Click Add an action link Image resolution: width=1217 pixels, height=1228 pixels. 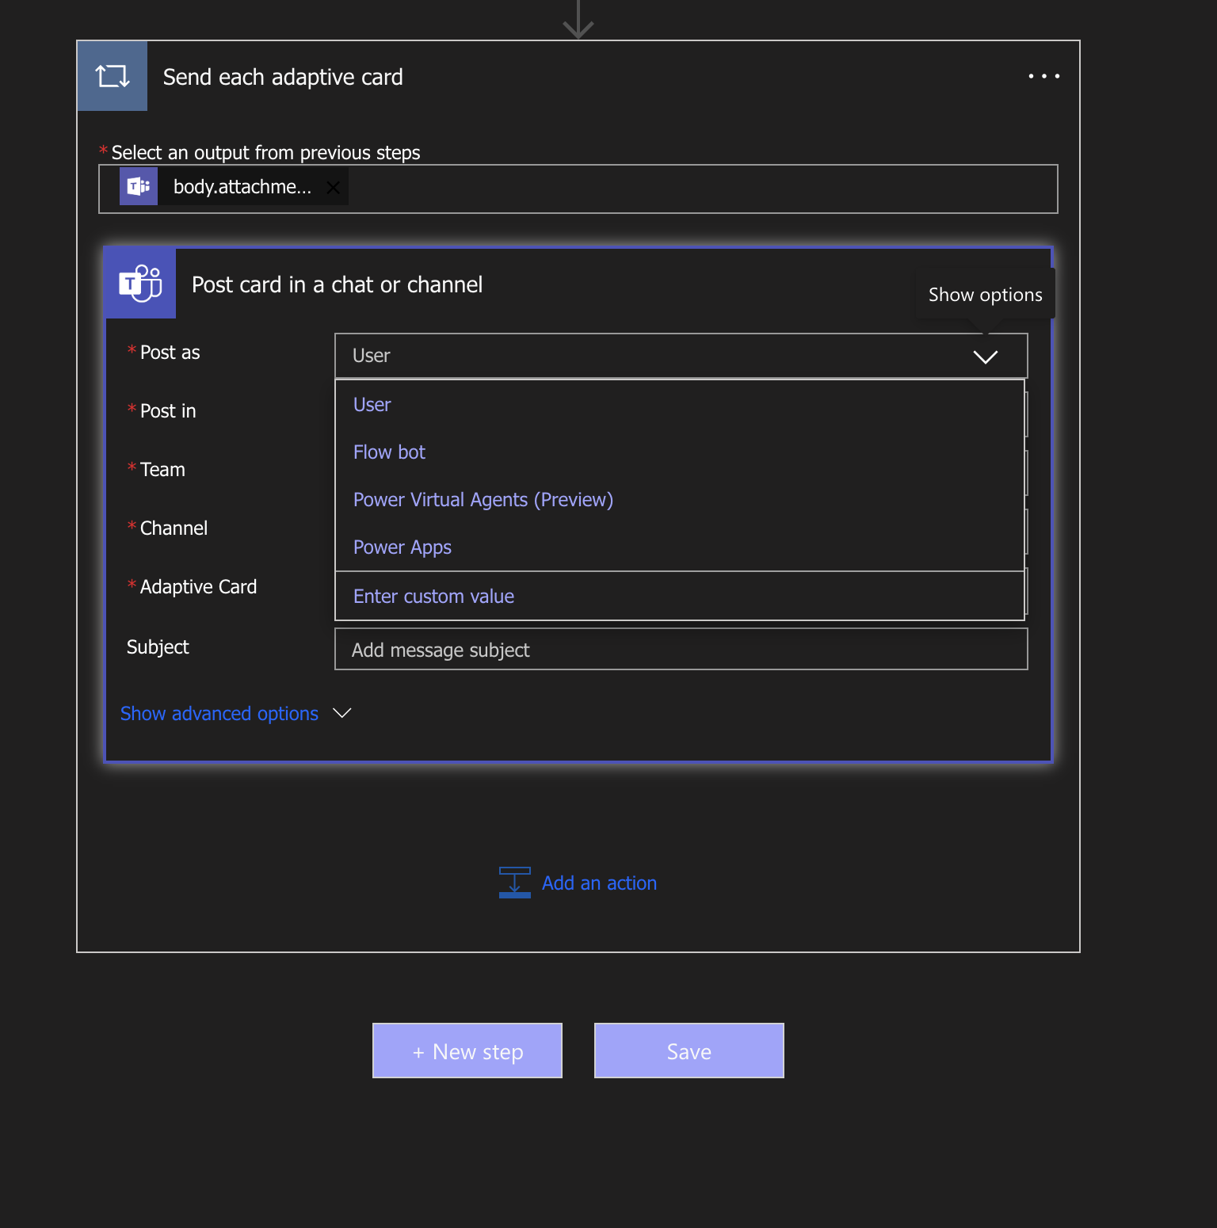[599, 883]
